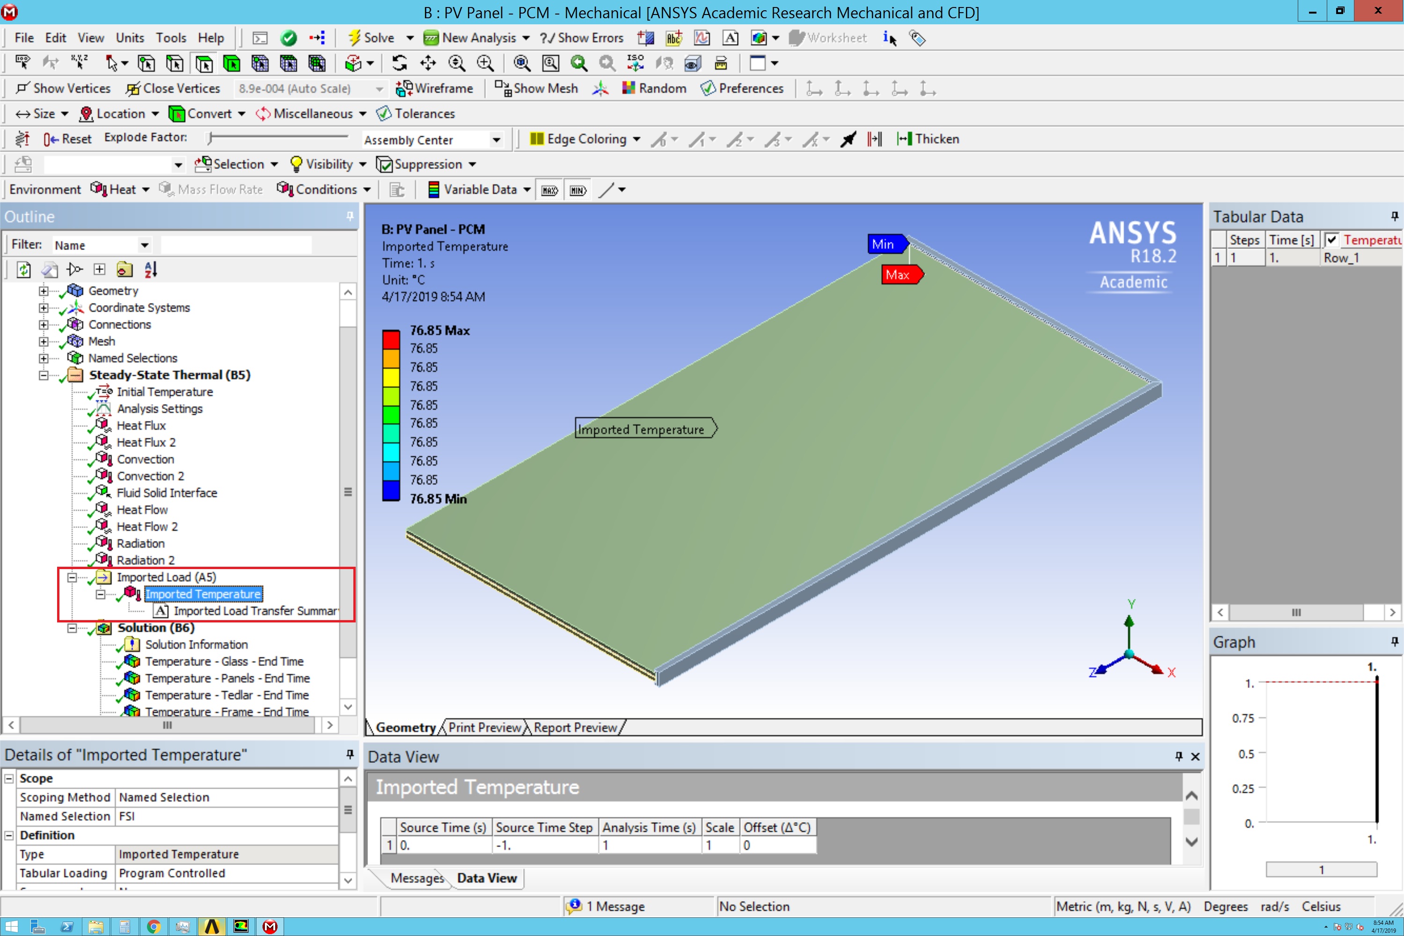This screenshot has height=936, width=1404.
Task: Click the blue legend color band
Action: pos(391,490)
